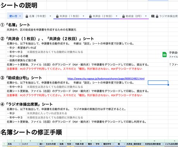
Task: Open filter dropdown on シメイ column
Action: point(38,144)
